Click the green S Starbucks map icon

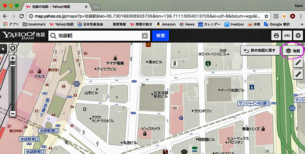pos(208,63)
